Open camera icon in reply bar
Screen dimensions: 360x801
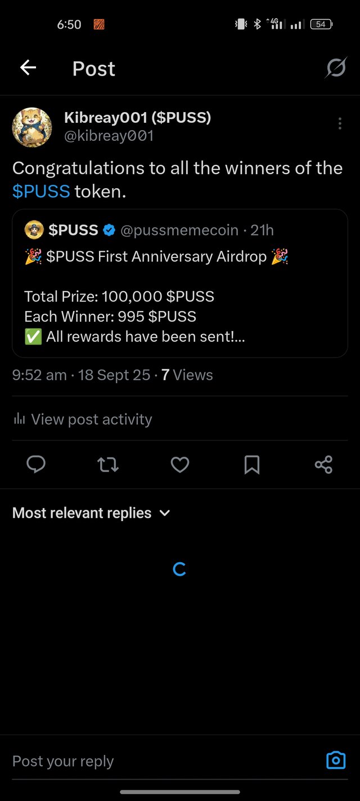336,760
